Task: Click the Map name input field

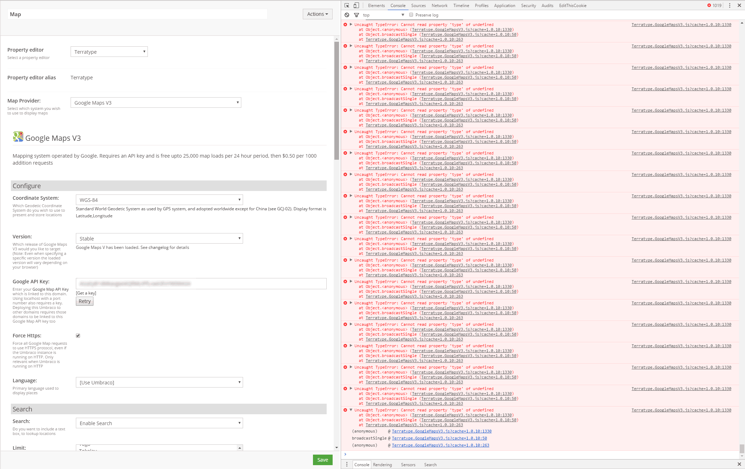Action: 137,14
